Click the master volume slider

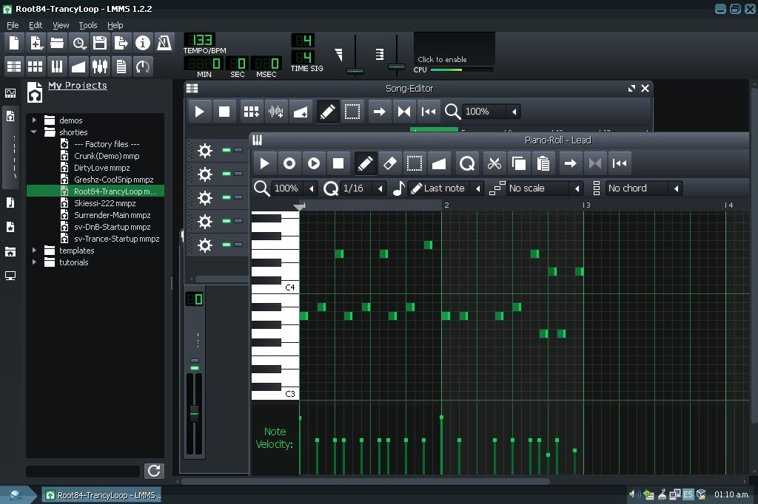pos(355,70)
